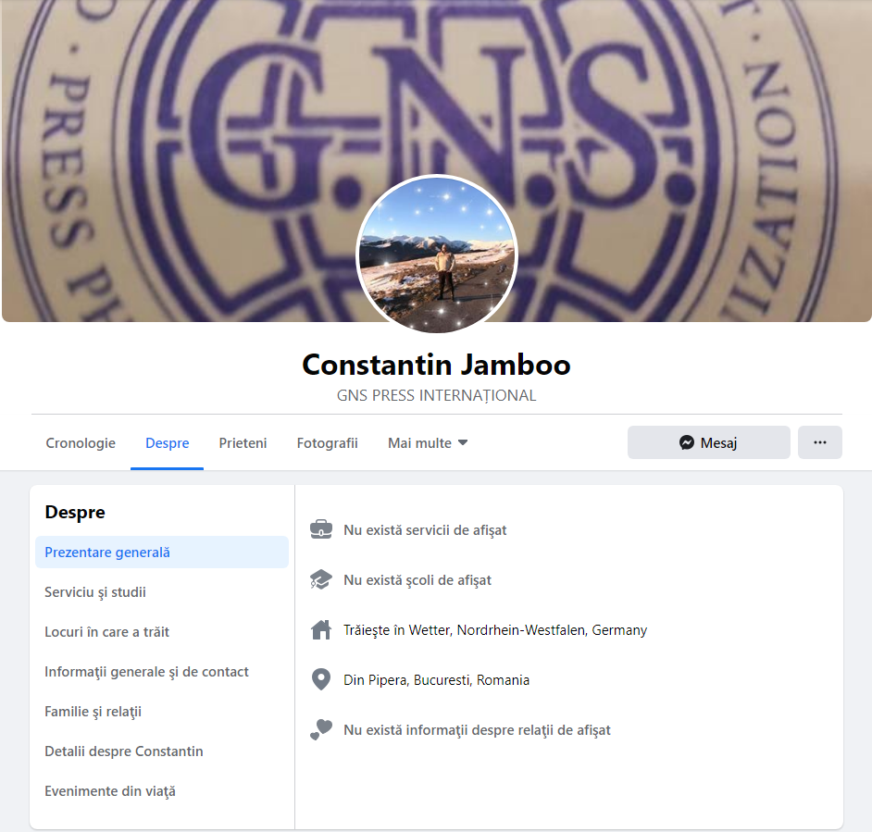Expand the Mai multe dropdown
This screenshot has width=872, height=832.
tap(427, 443)
